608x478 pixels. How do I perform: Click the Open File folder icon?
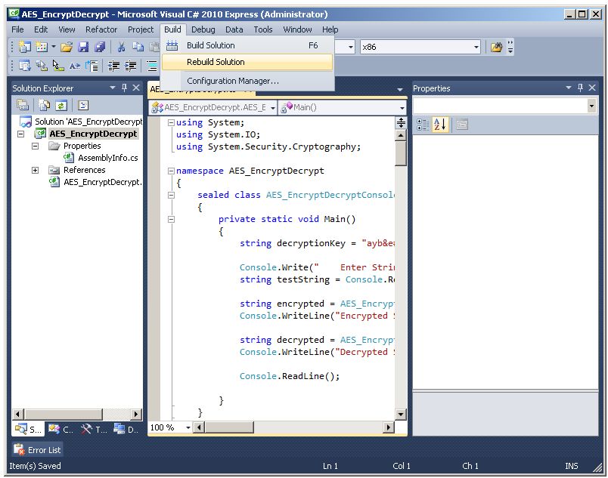tap(67, 47)
